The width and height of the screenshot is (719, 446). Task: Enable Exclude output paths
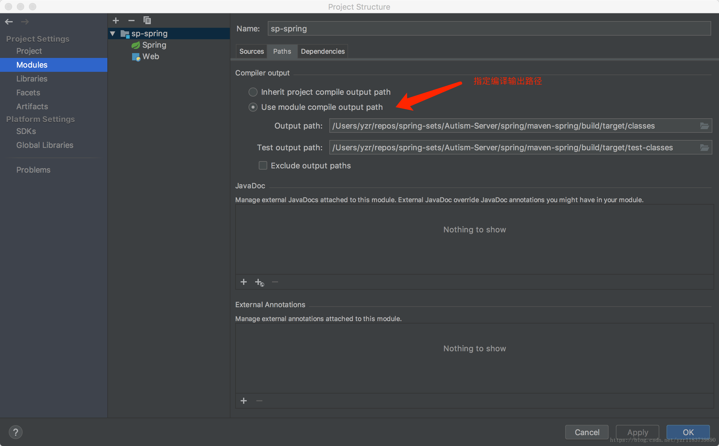[263, 165]
